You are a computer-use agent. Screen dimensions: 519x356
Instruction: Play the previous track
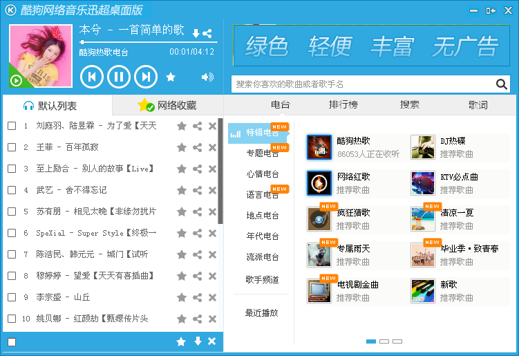92,77
